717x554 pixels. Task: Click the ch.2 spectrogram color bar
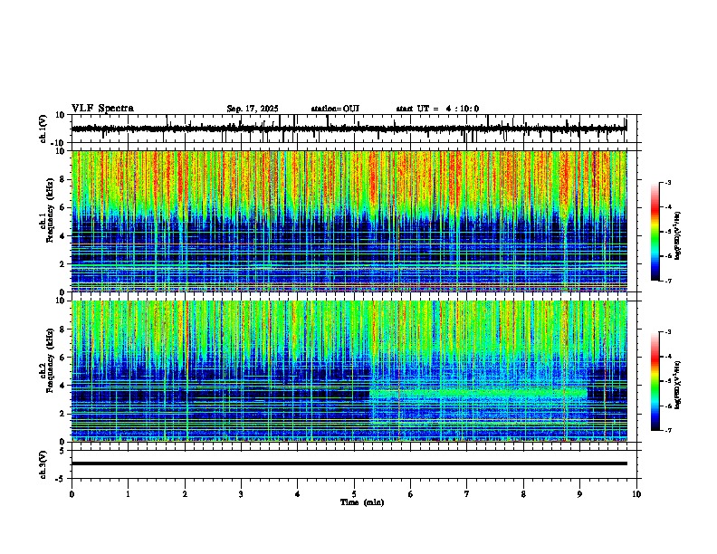655,381
